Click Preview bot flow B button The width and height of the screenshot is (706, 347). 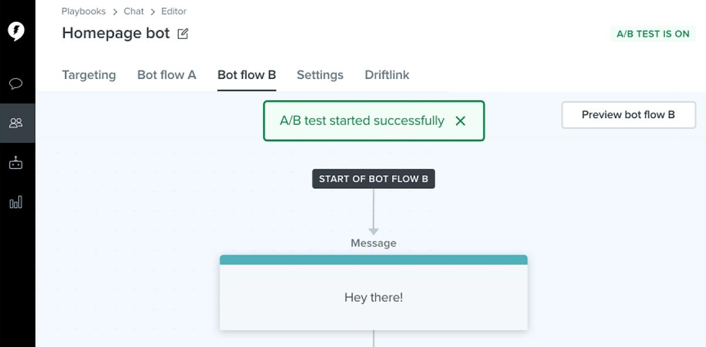tap(628, 115)
